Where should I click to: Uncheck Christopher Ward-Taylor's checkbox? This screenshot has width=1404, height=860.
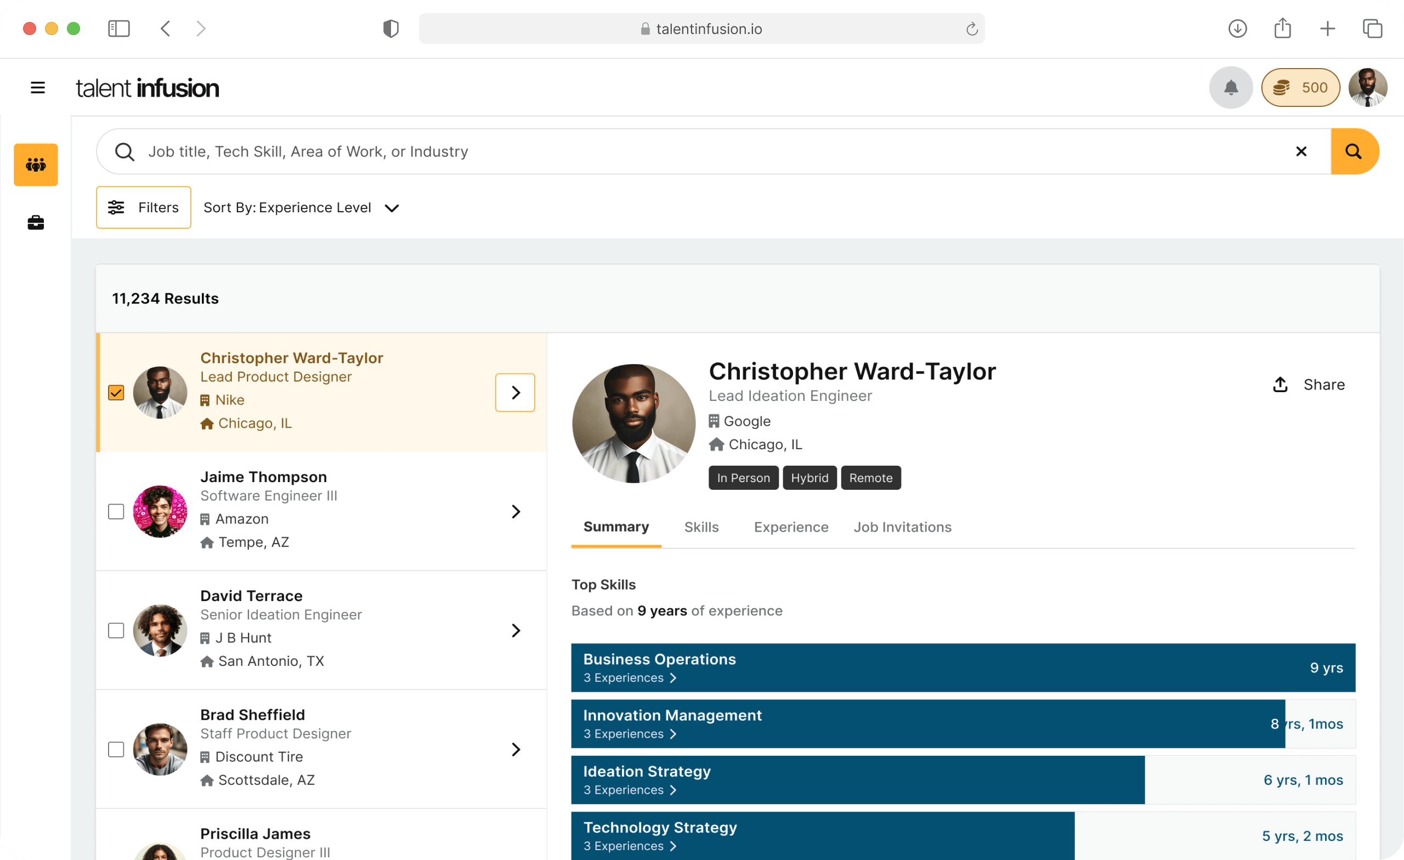click(116, 393)
